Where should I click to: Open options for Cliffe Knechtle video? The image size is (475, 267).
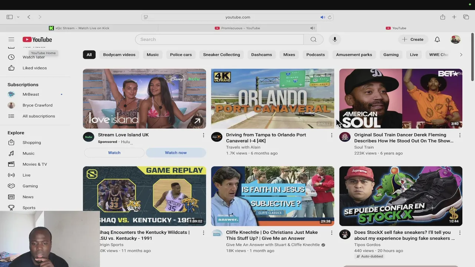click(x=332, y=233)
